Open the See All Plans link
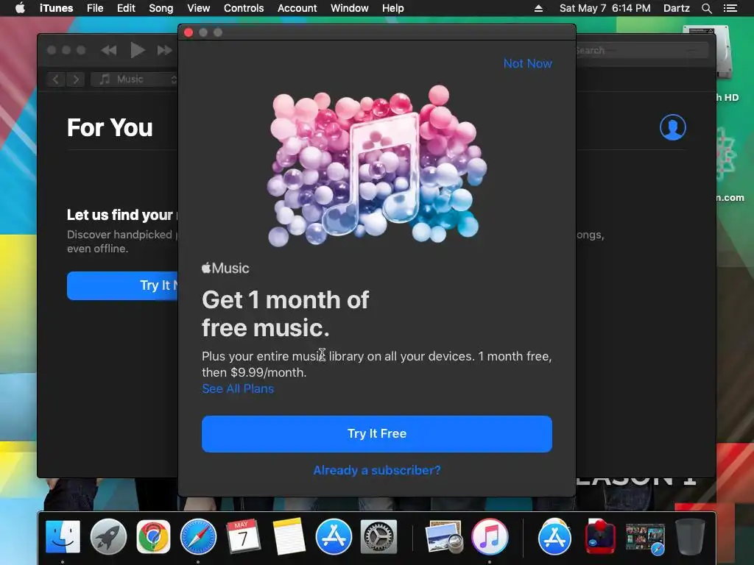Screen dimensions: 754x565 238,388
